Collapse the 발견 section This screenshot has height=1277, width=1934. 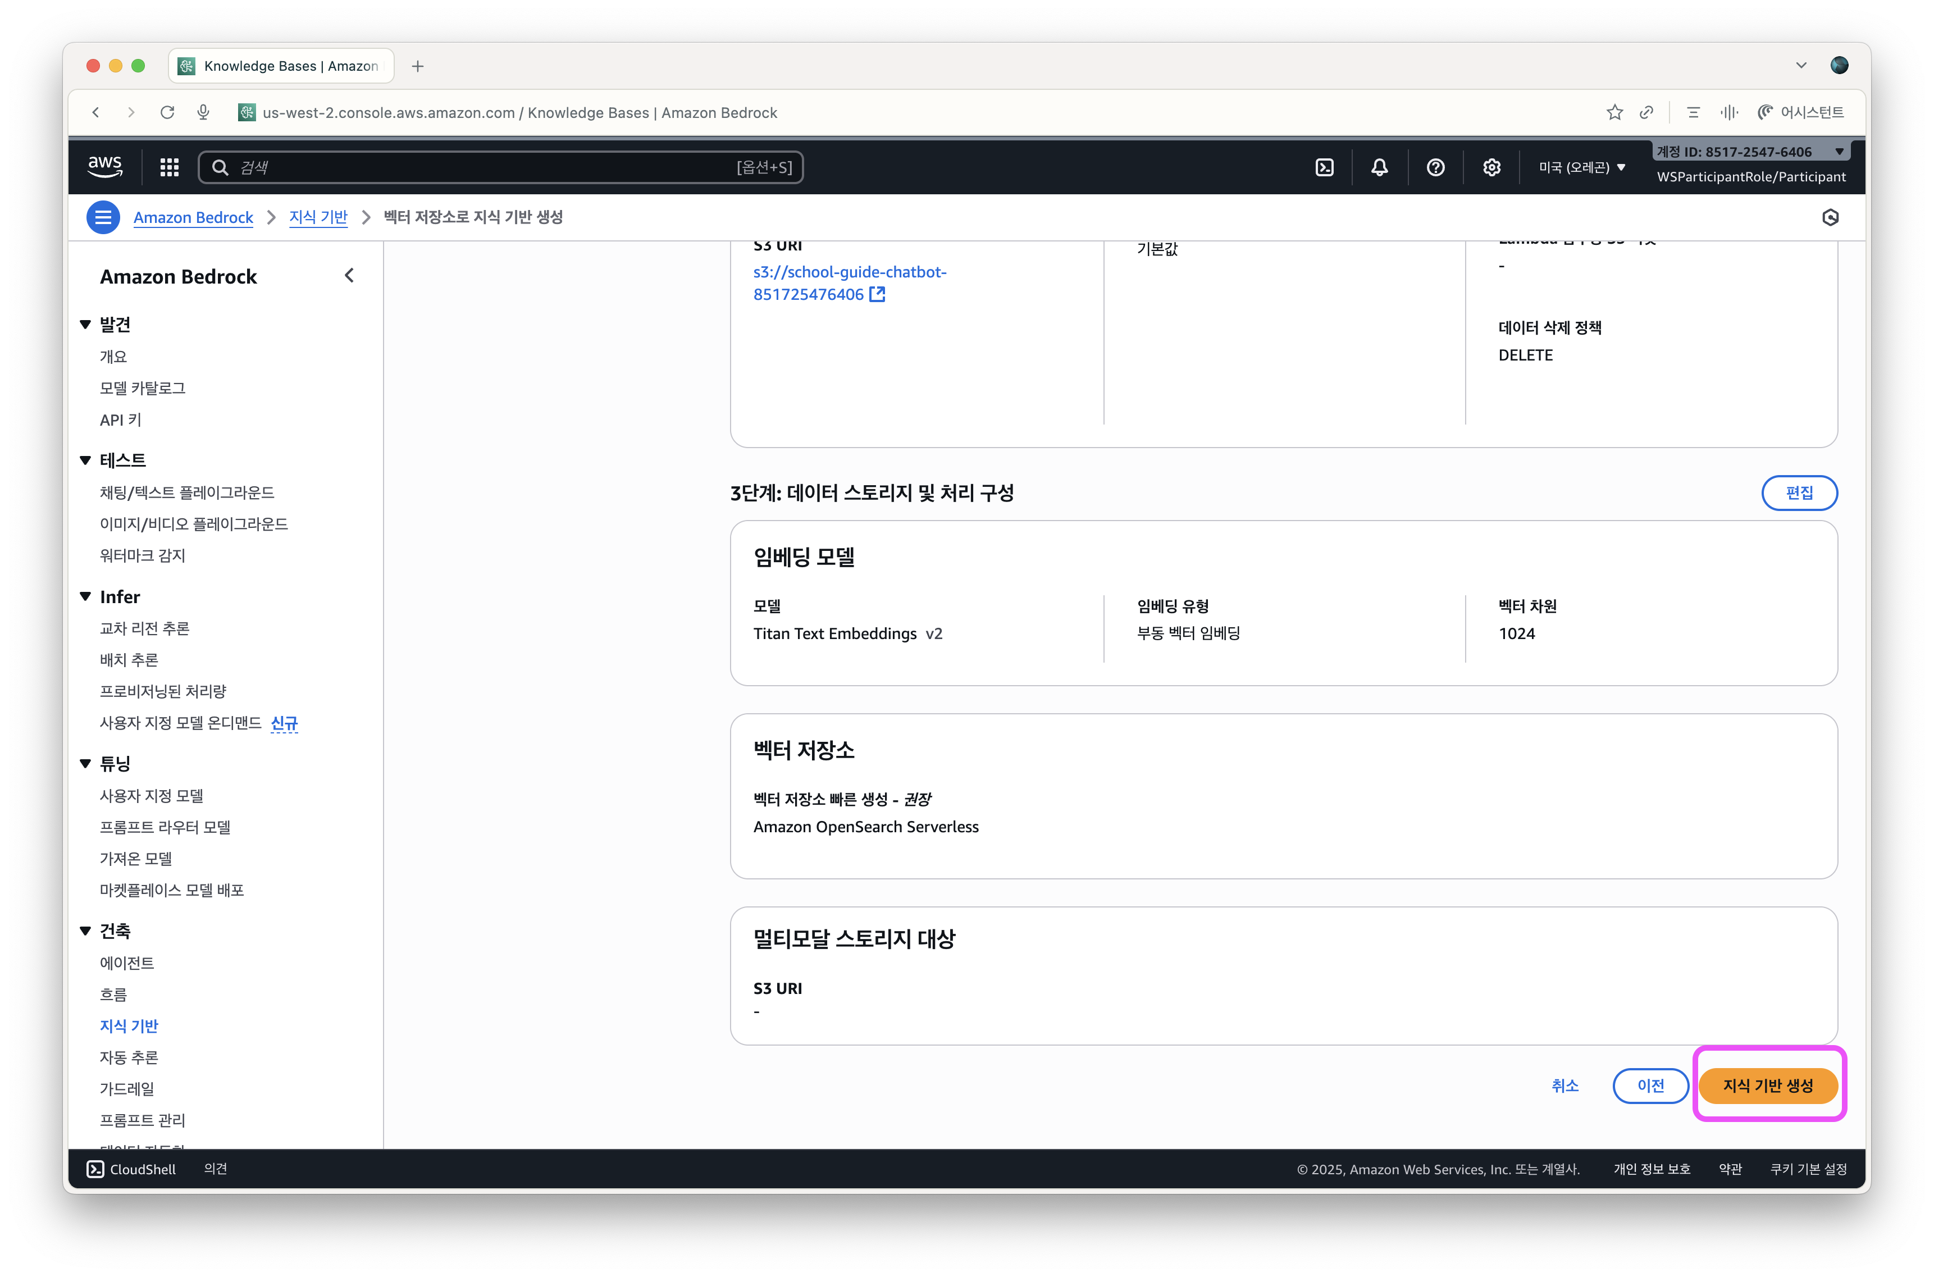[x=85, y=324]
